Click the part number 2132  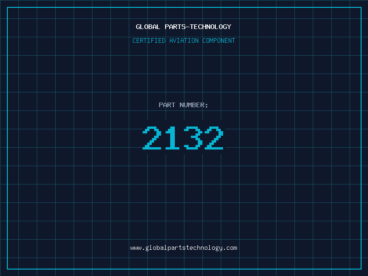183,138
